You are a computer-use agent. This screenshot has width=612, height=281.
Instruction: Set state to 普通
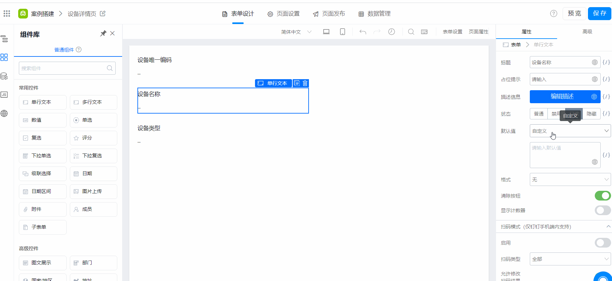[539, 114]
